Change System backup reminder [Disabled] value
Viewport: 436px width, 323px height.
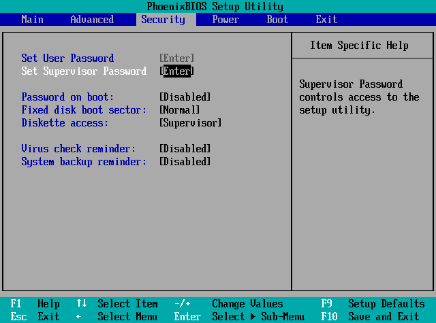[x=185, y=162]
